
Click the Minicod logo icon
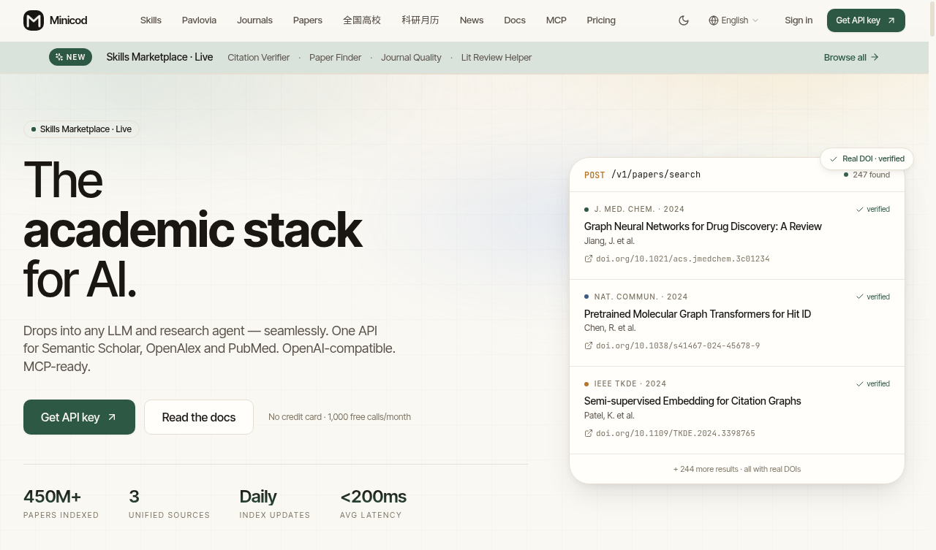(x=34, y=20)
